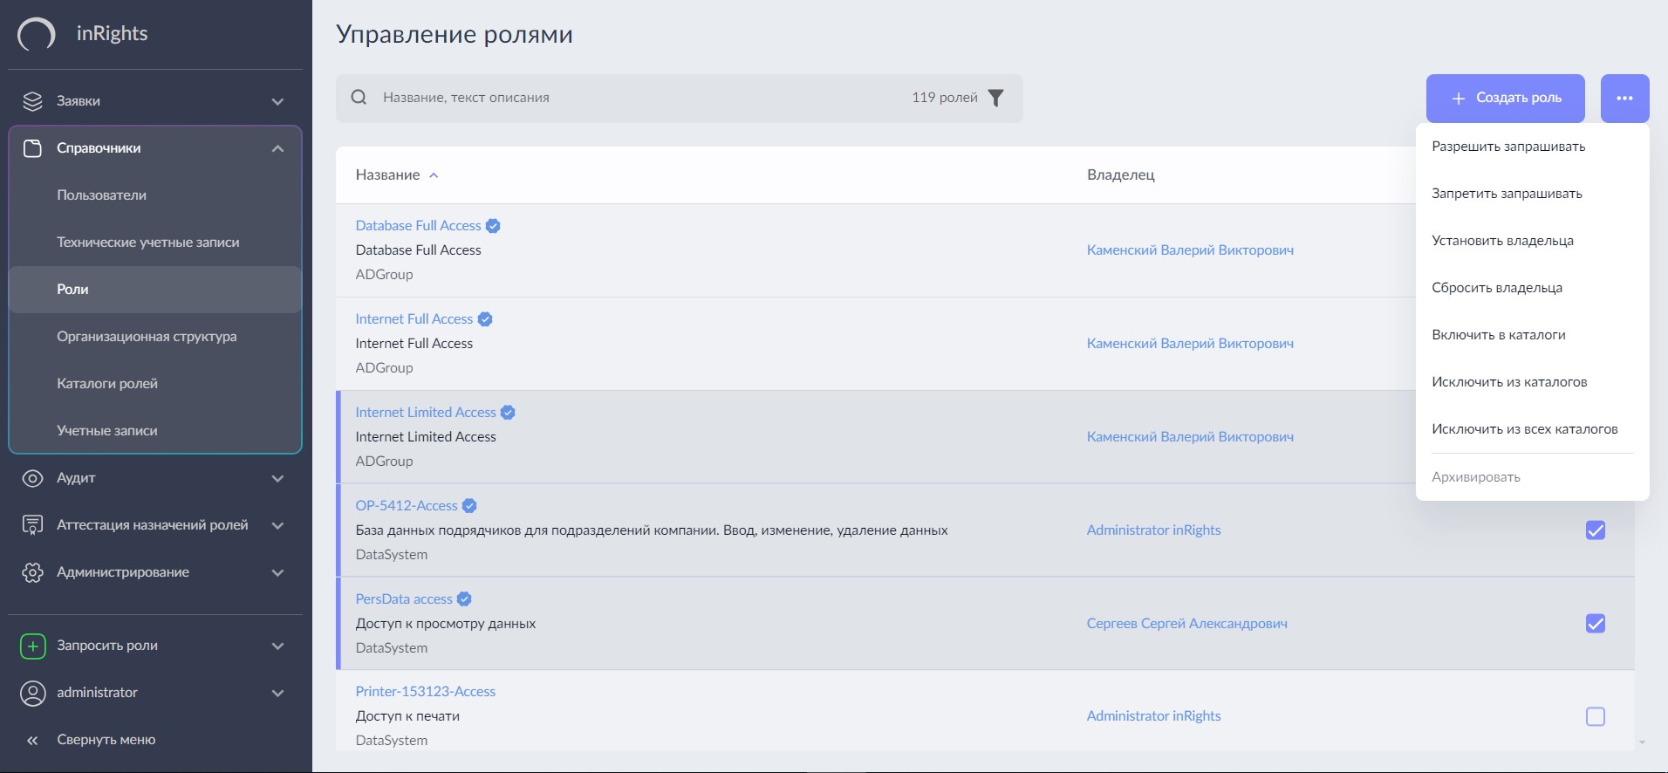Screen dimensions: 1668x773
Task: Click the filter funnel icon in search bar
Action: coord(995,98)
